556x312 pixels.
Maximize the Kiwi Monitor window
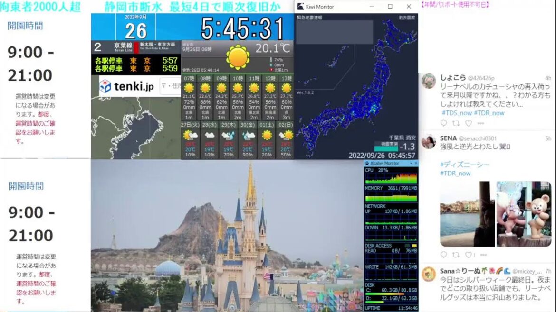[x=390, y=6]
